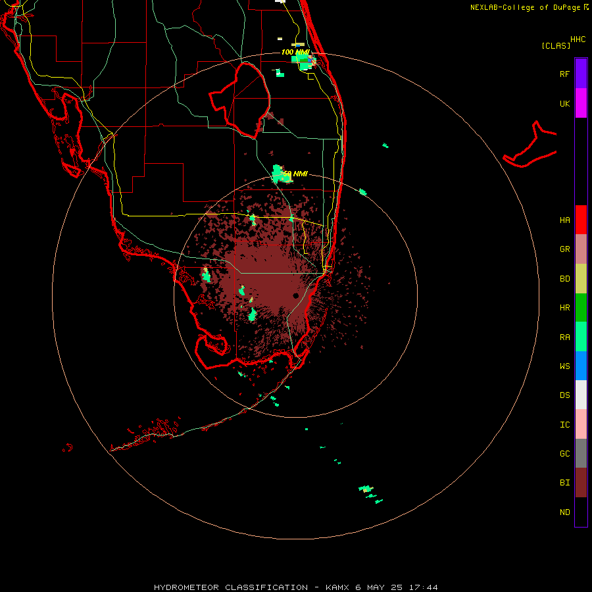Select the GC gray legend swatch

[581, 453]
